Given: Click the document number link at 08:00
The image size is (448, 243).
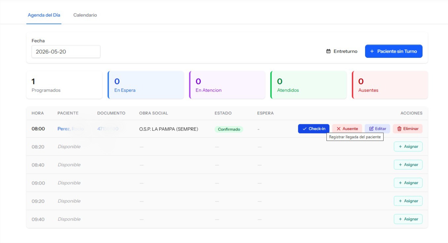Looking at the screenshot, I should 108,129.
